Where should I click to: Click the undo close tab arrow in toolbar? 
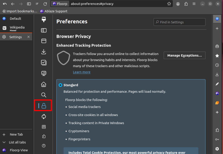[x=5, y=4]
